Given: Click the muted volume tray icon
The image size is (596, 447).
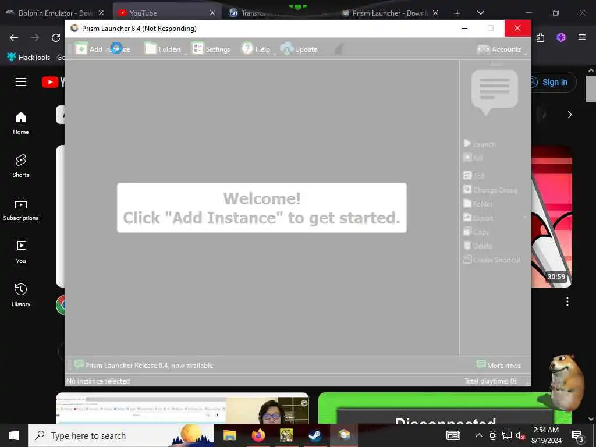Looking at the screenshot, I should click(520, 435).
